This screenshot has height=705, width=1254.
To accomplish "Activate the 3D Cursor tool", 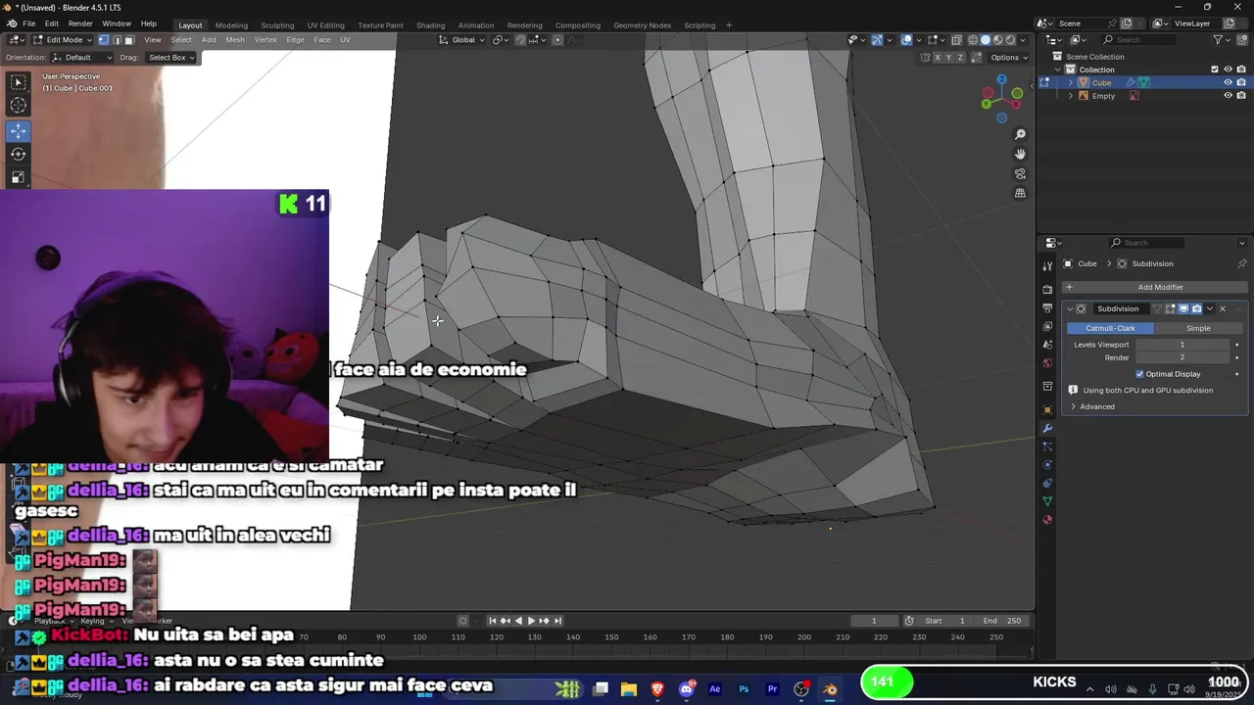I will pos(19,106).
